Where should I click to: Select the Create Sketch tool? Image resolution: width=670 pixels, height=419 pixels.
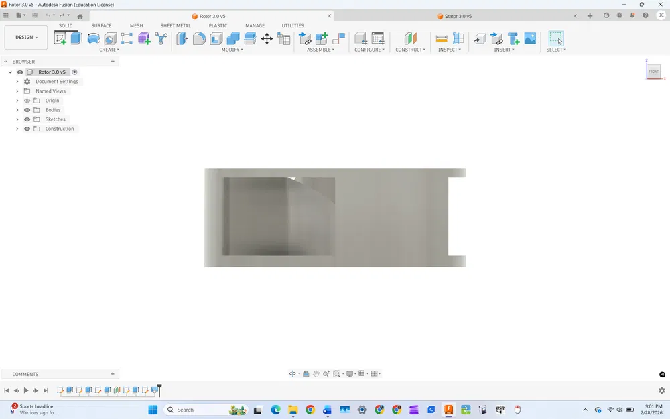point(60,38)
